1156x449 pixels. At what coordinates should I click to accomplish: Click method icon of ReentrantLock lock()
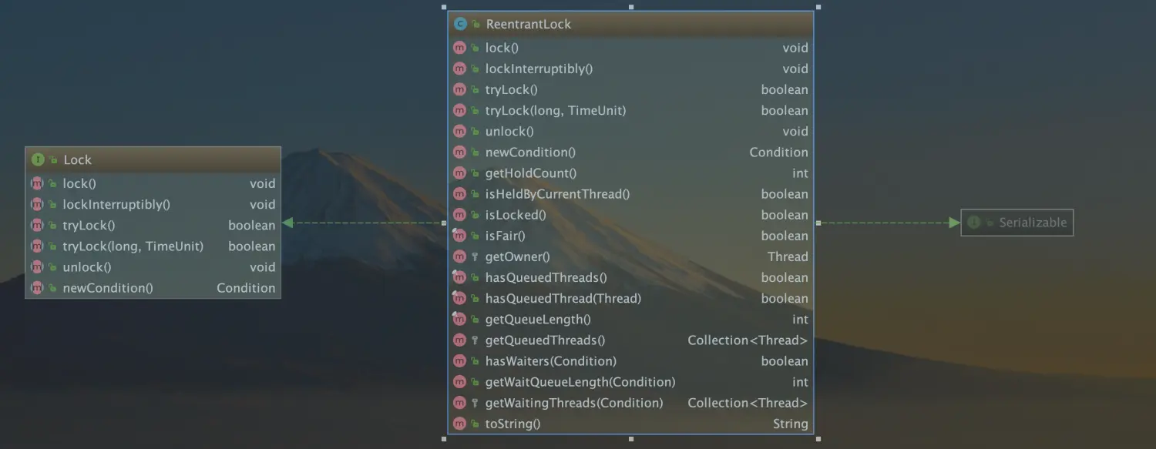[460, 48]
